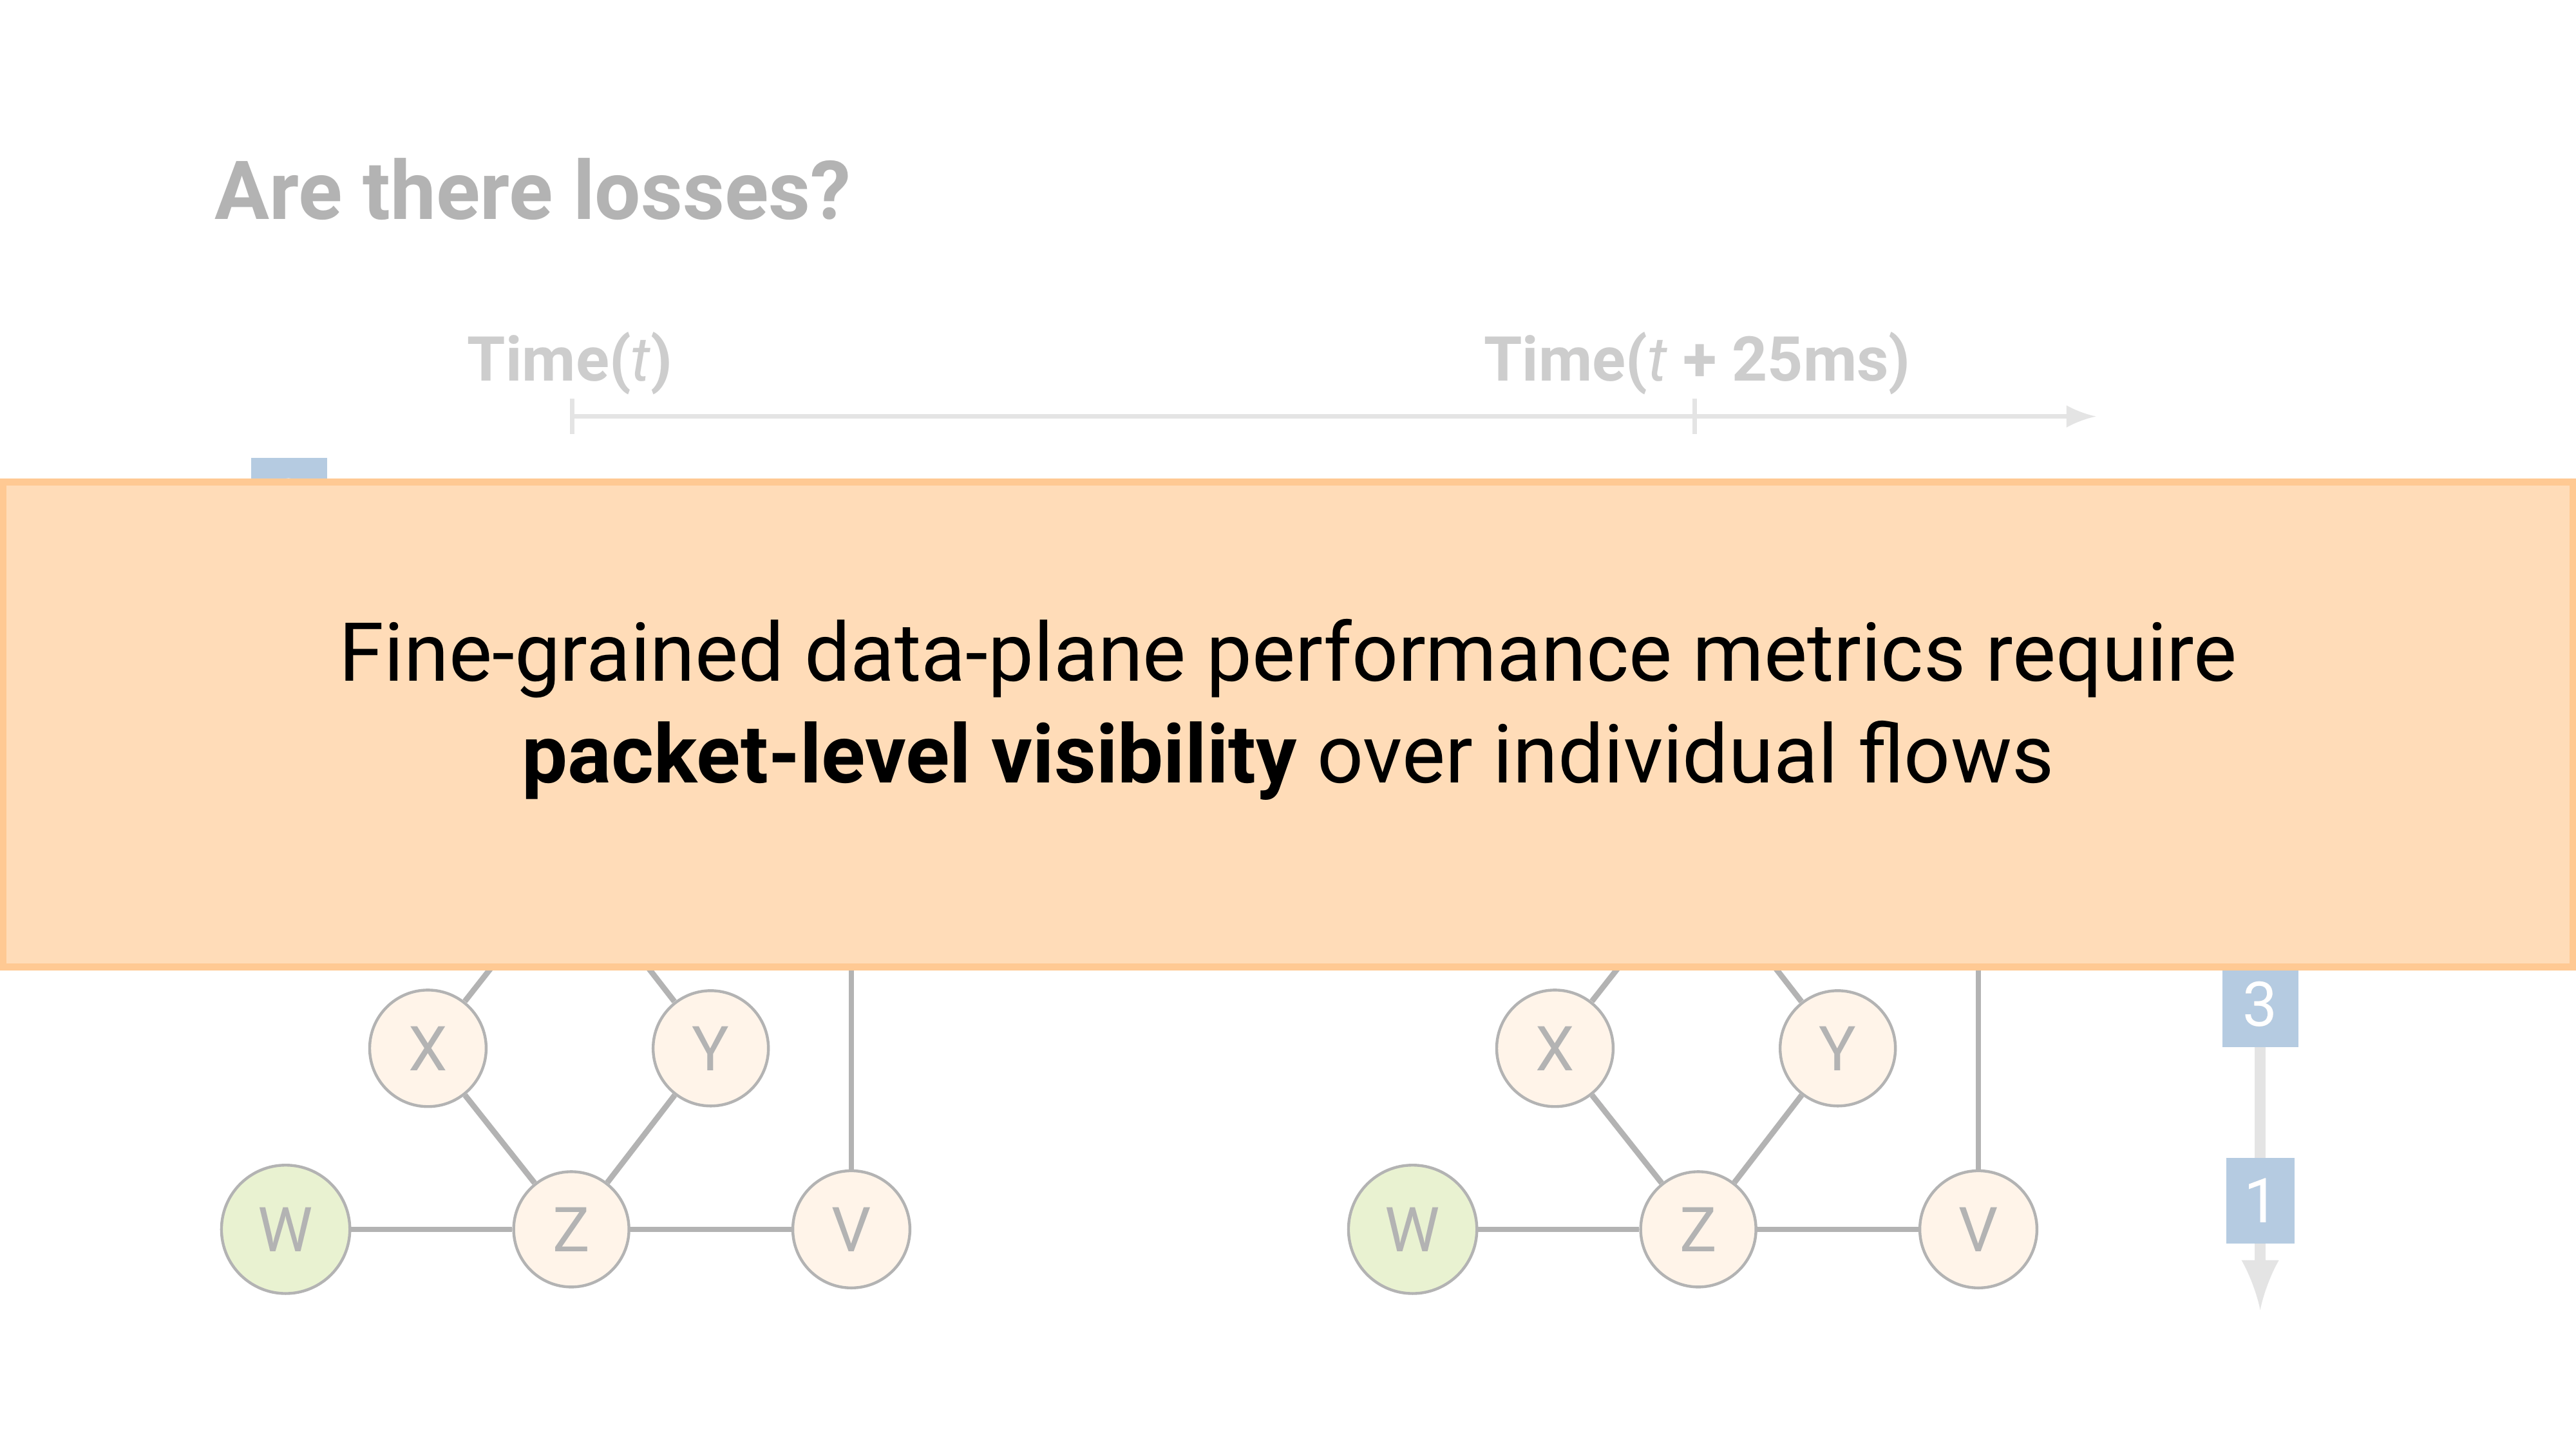
Task: Select the X node in right graph
Action: (1554, 1048)
